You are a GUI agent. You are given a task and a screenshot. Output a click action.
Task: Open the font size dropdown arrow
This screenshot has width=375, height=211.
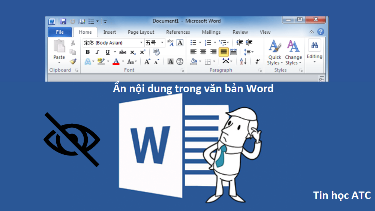[x=162, y=43]
